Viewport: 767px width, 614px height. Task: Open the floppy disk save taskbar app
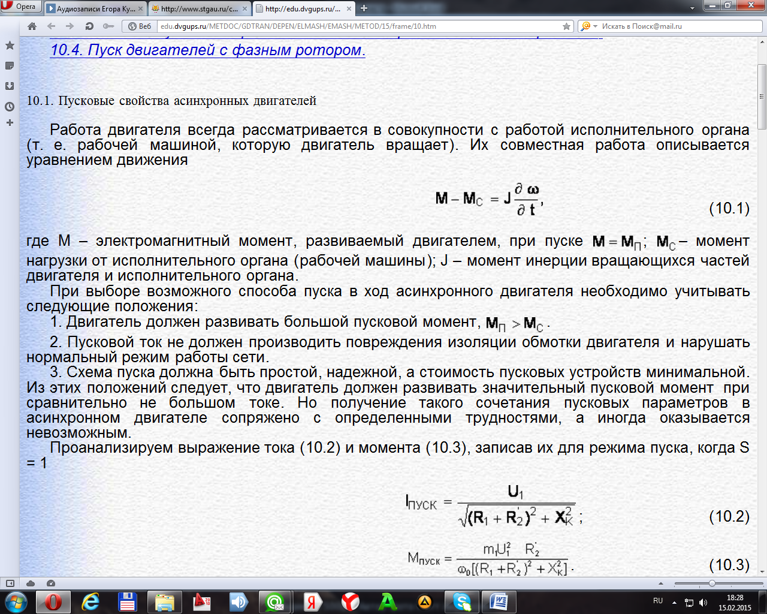click(x=127, y=601)
